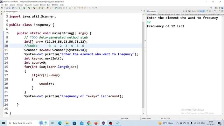224x126 pixels.
Task: Click the vertical scrollbar of the code editor
Action: click(x=143, y=64)
